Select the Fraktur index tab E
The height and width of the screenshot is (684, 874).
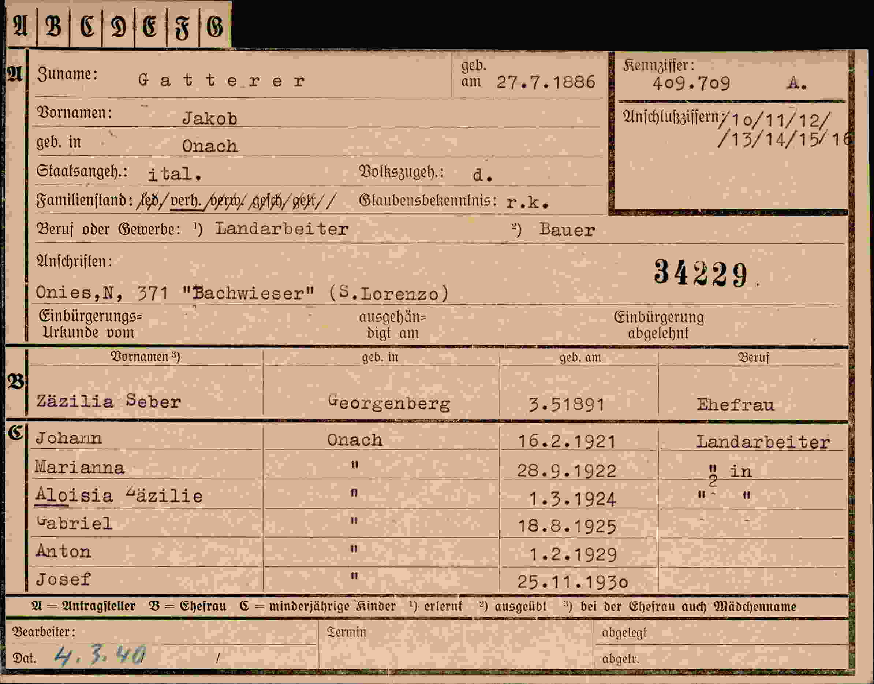(150, 27)
